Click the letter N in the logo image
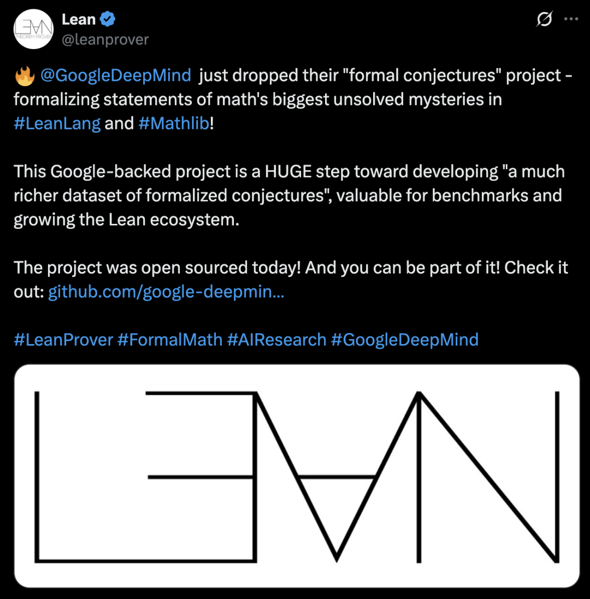The image size is (590, 599). click(x=488, y=477)
